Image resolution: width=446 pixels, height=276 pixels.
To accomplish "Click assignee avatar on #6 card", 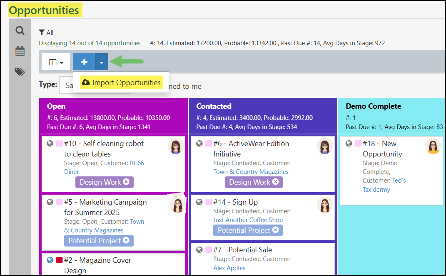I will [325, 147].
